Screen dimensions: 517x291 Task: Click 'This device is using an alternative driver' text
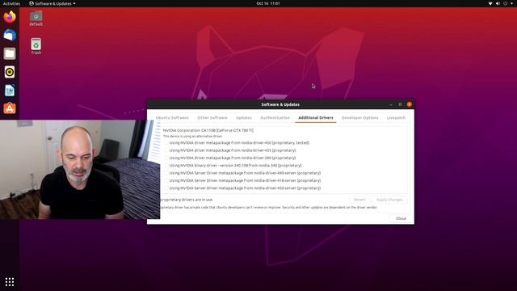point(192,137)
